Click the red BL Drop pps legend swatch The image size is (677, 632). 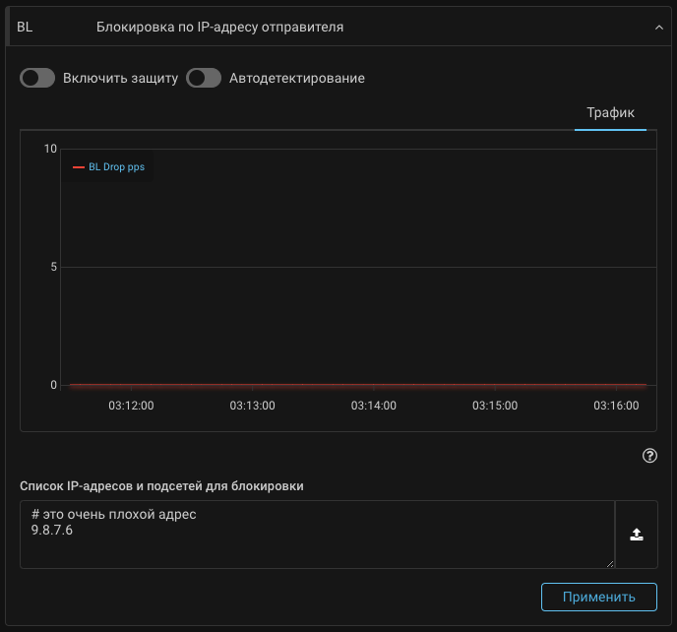coord(79,167)
